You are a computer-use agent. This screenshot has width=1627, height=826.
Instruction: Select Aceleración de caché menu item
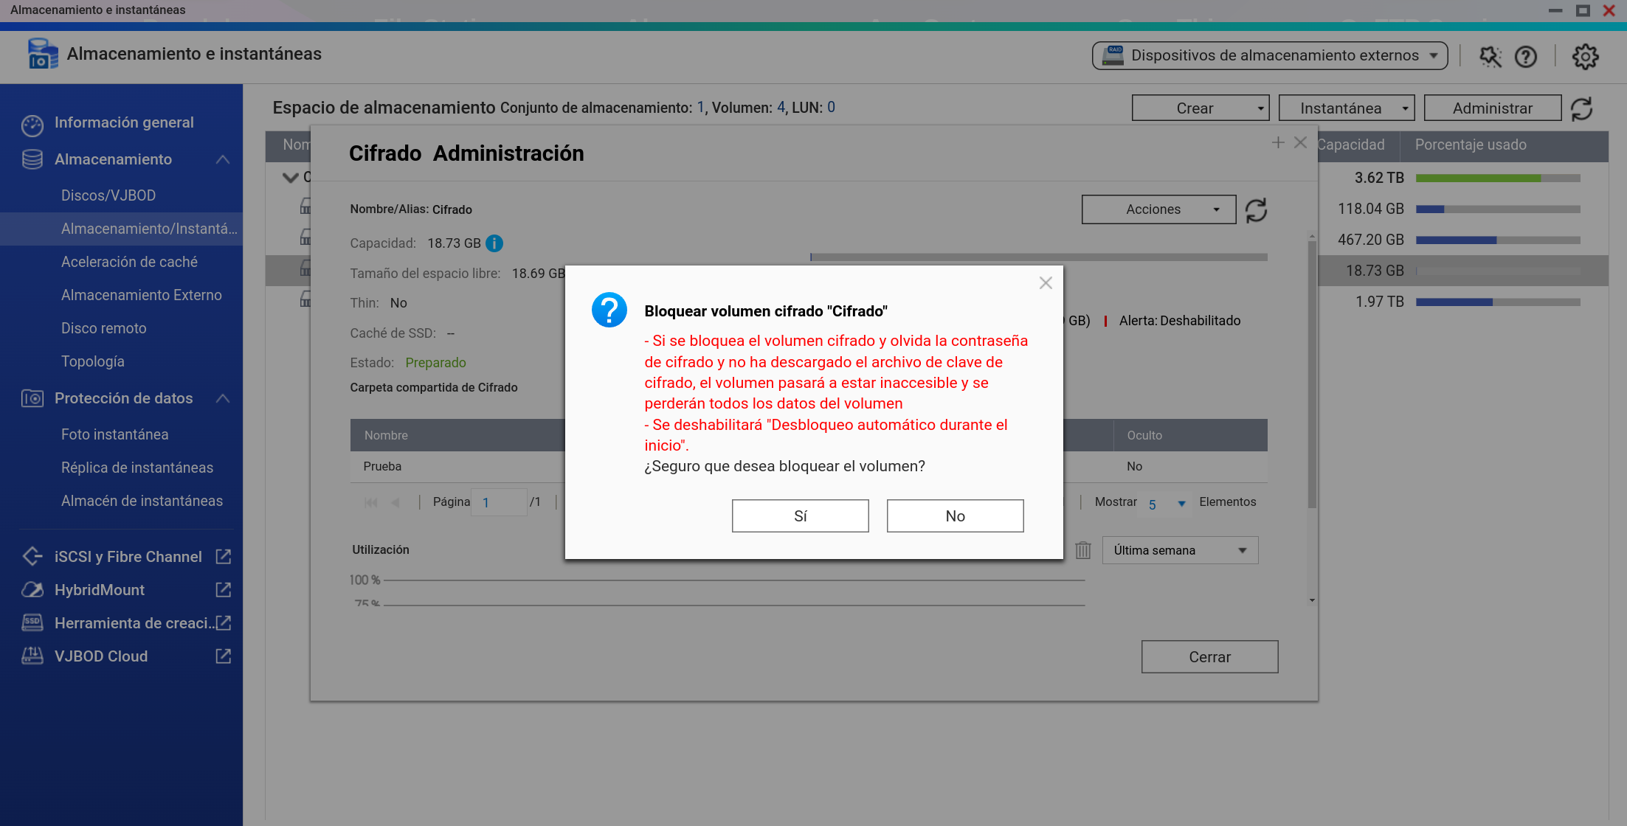point(129,262)
